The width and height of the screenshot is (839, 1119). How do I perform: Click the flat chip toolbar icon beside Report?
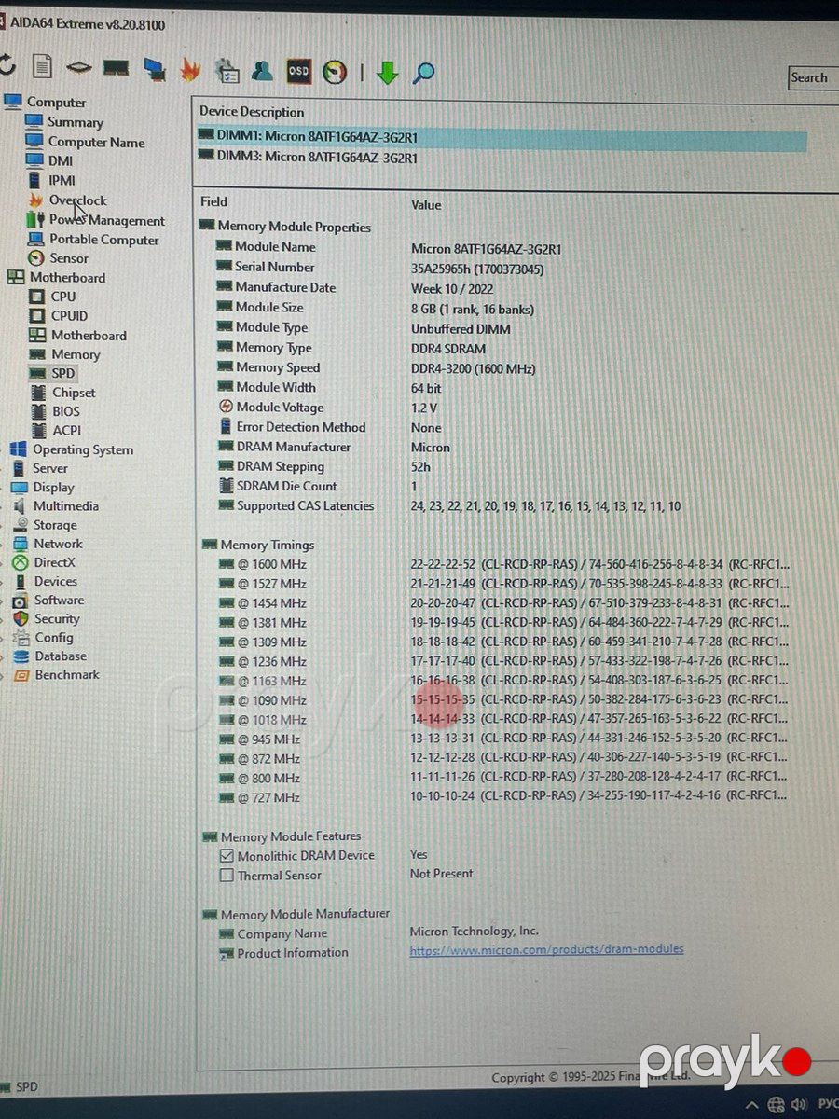[79, 68]
